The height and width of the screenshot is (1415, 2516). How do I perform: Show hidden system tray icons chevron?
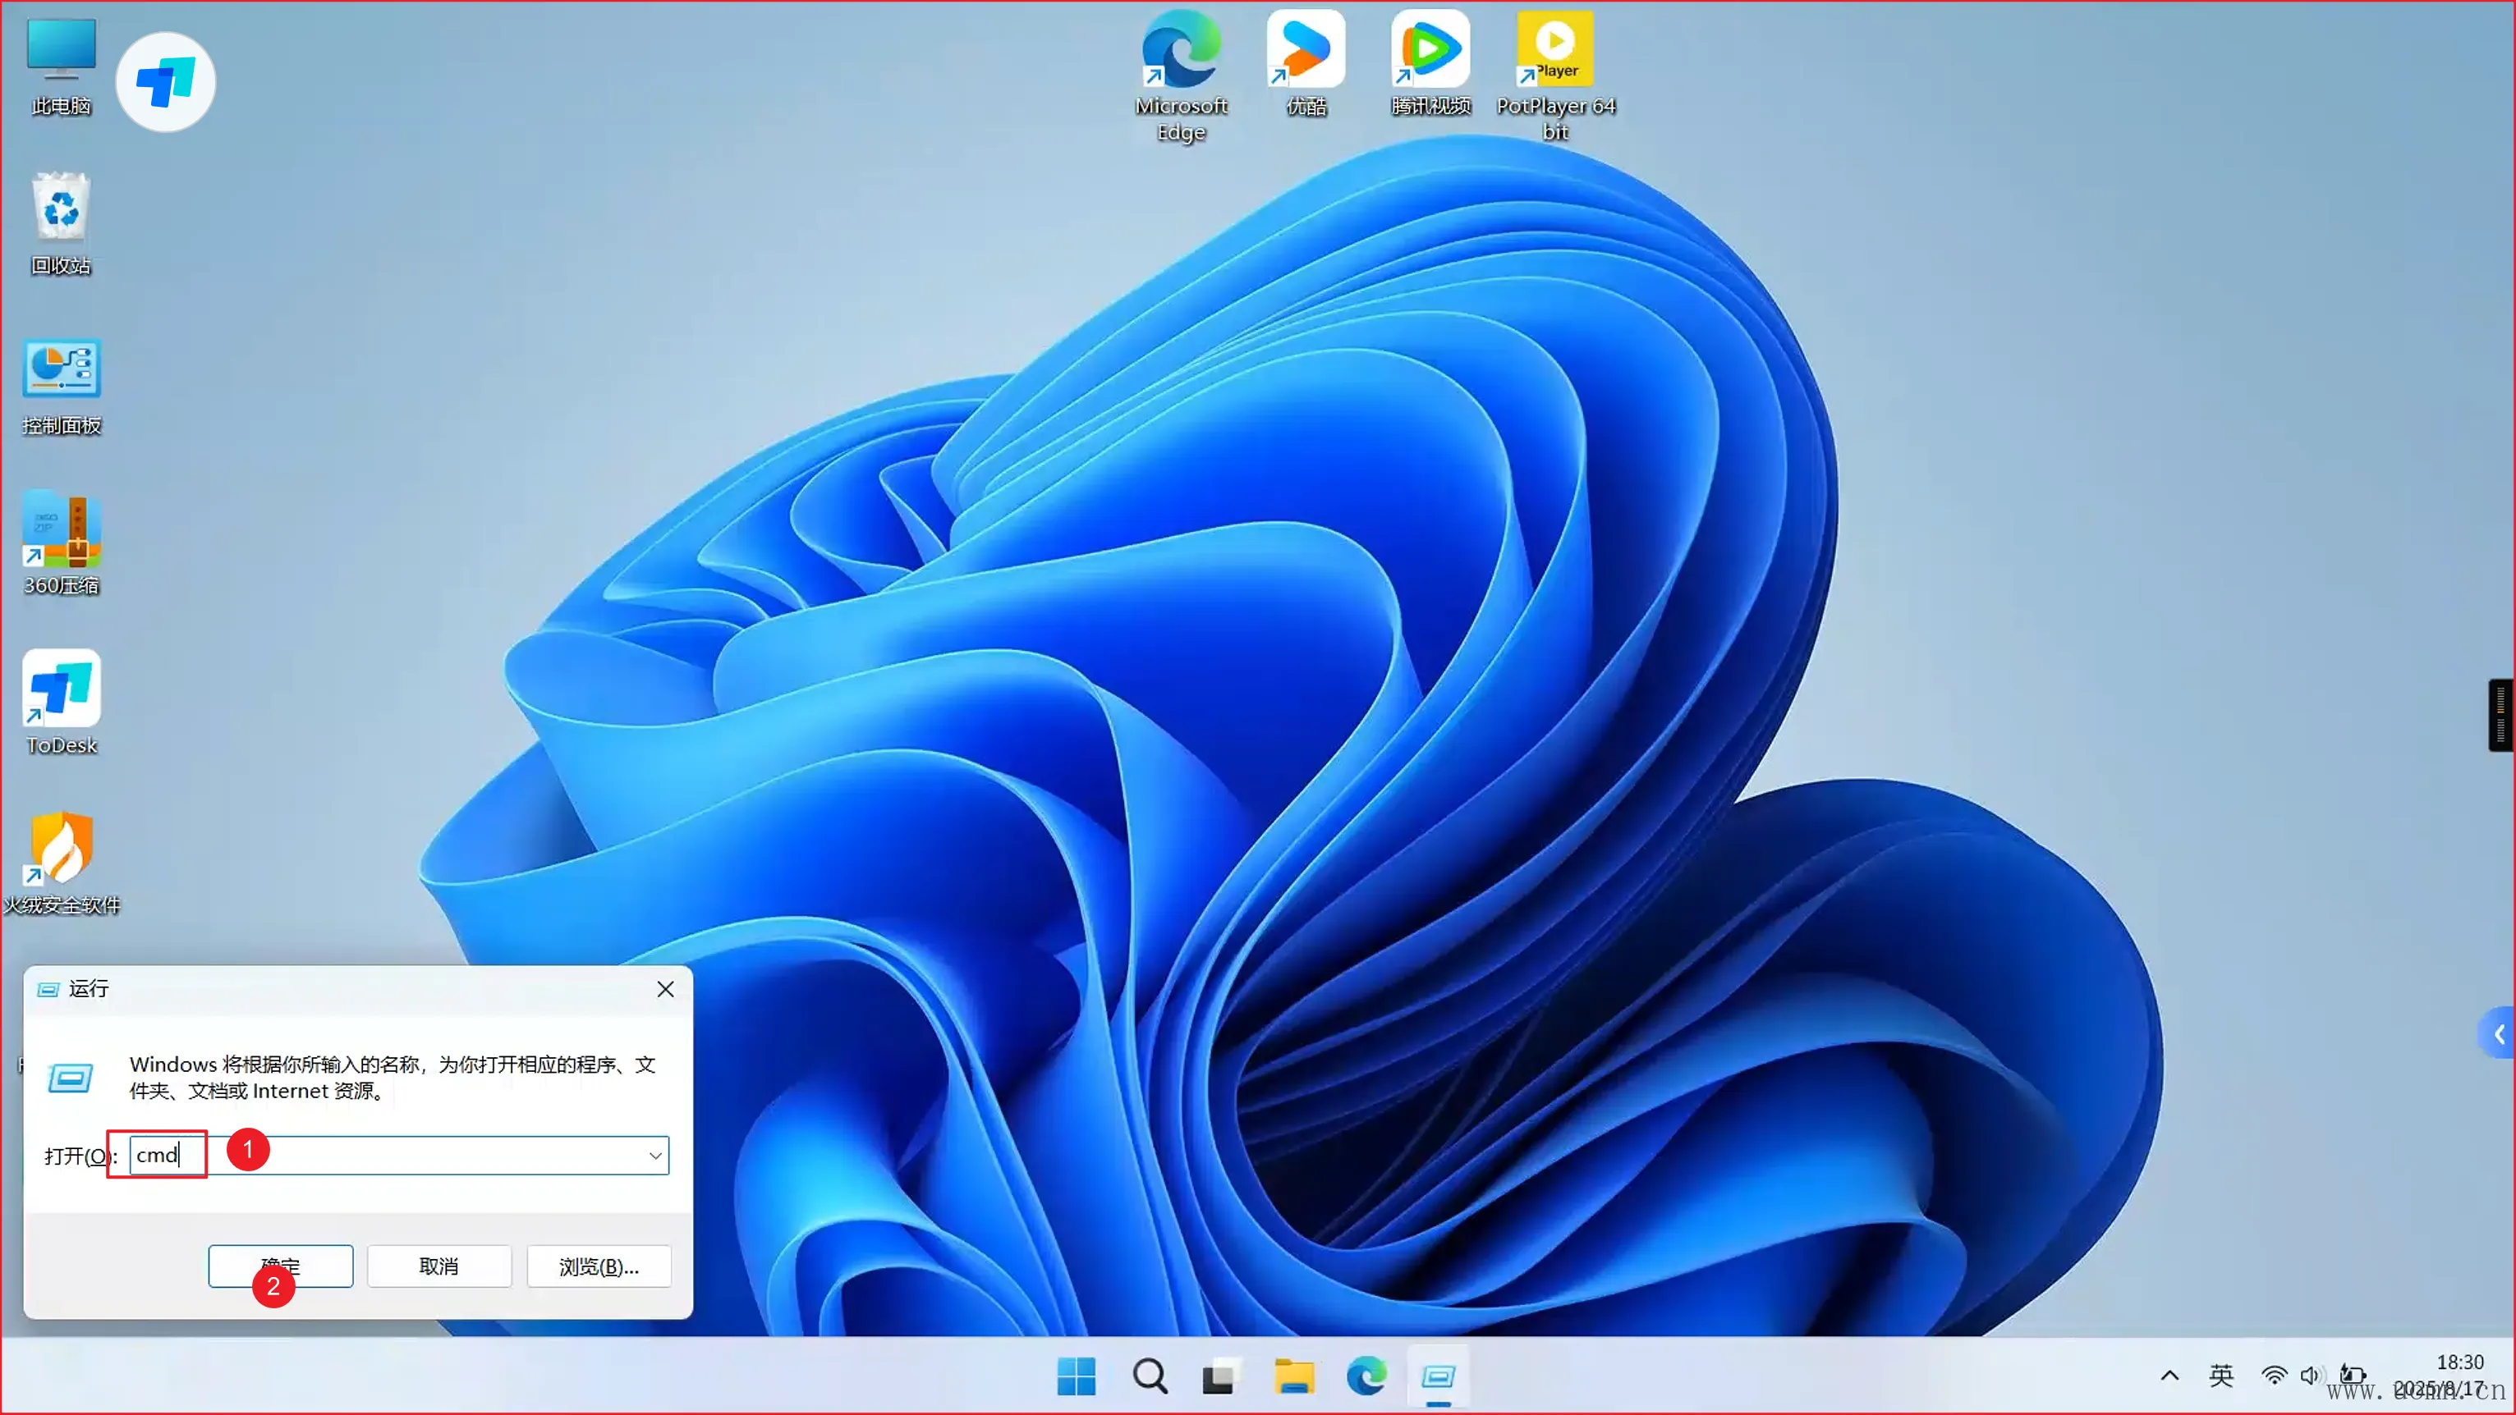pyautogui.click(x=2169, y=1376)
